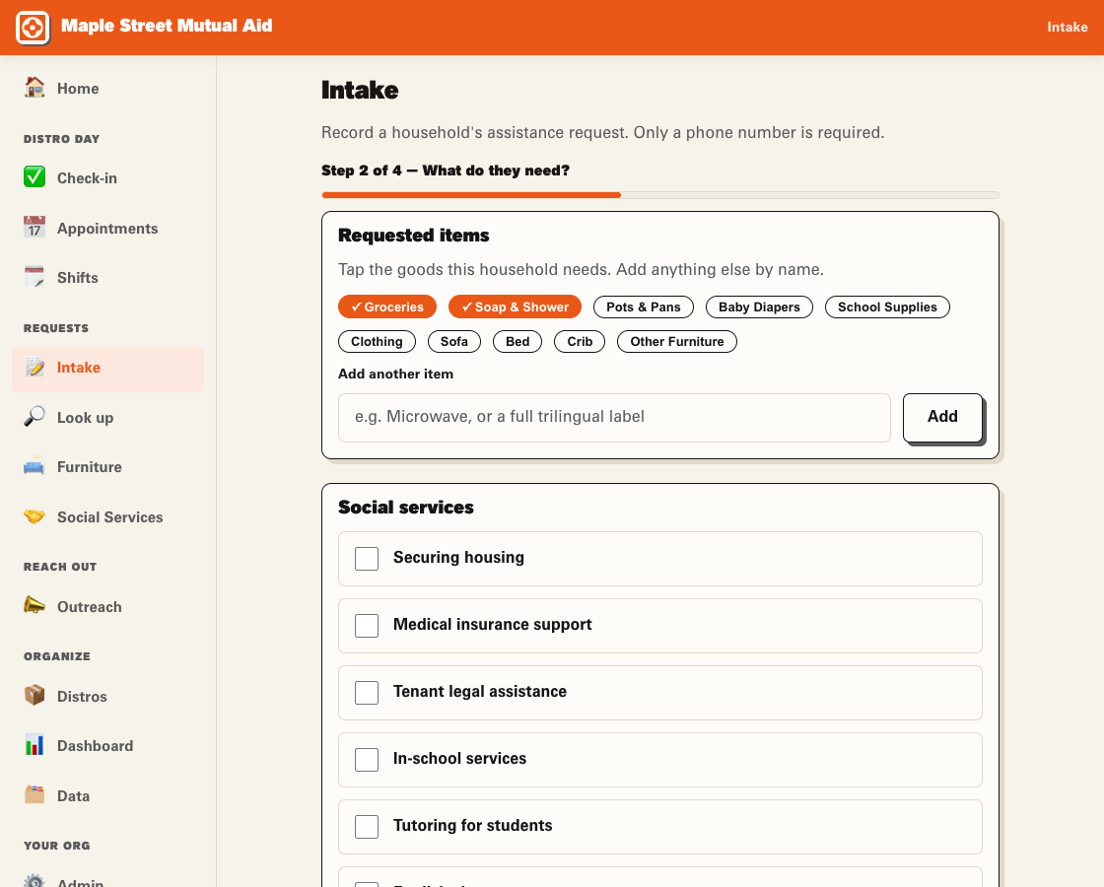The height and width of the screenshot is (887, 1104).
Task: Select the Sofa chip
Action: click(454, 341)
